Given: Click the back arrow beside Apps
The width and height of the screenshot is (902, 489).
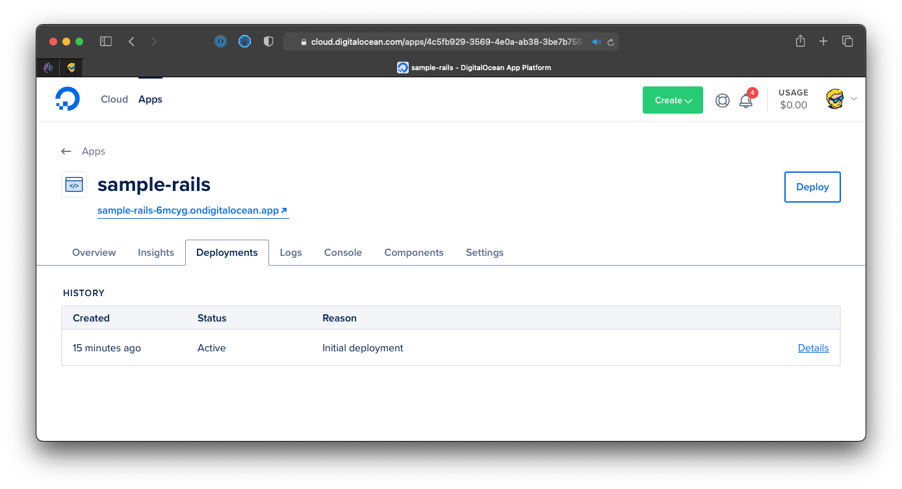Looking at the screenshot, I should [66, 151].
